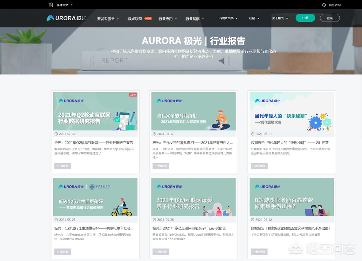The image size is (362, 261).
Task: Expand the 行业应用 menu
Action: click(168, 19)
